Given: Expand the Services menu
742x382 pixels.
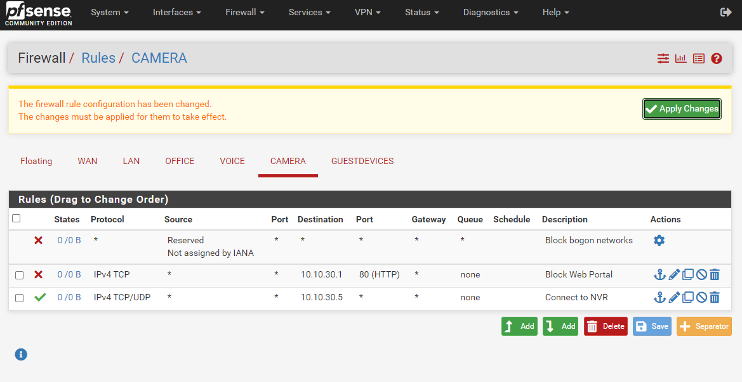Looking at the screenshot, I should click(x=309, y=13).
